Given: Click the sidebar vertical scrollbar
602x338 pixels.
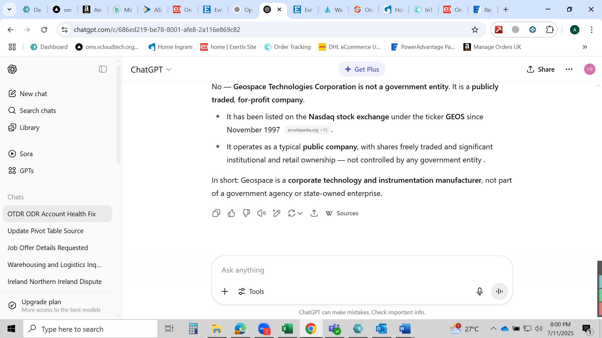Looking at the screenshot, I should [x=119, y=114].
